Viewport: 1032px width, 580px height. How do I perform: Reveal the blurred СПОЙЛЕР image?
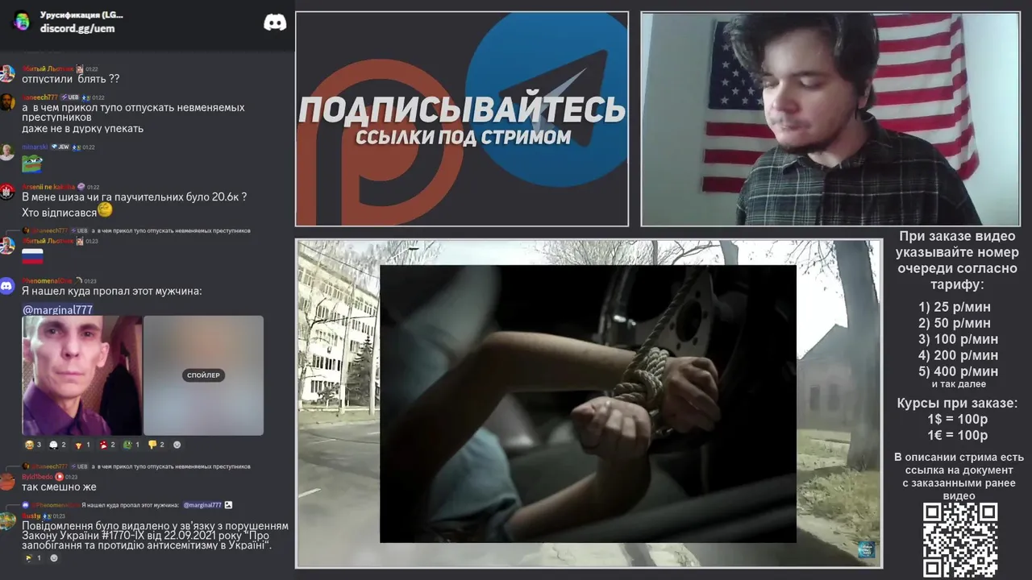[x=203, y=375]
